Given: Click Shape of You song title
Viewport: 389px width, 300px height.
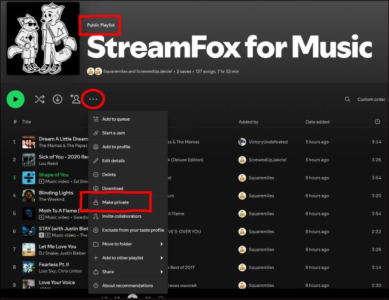Looking at the screenshot, I should 53,175.
